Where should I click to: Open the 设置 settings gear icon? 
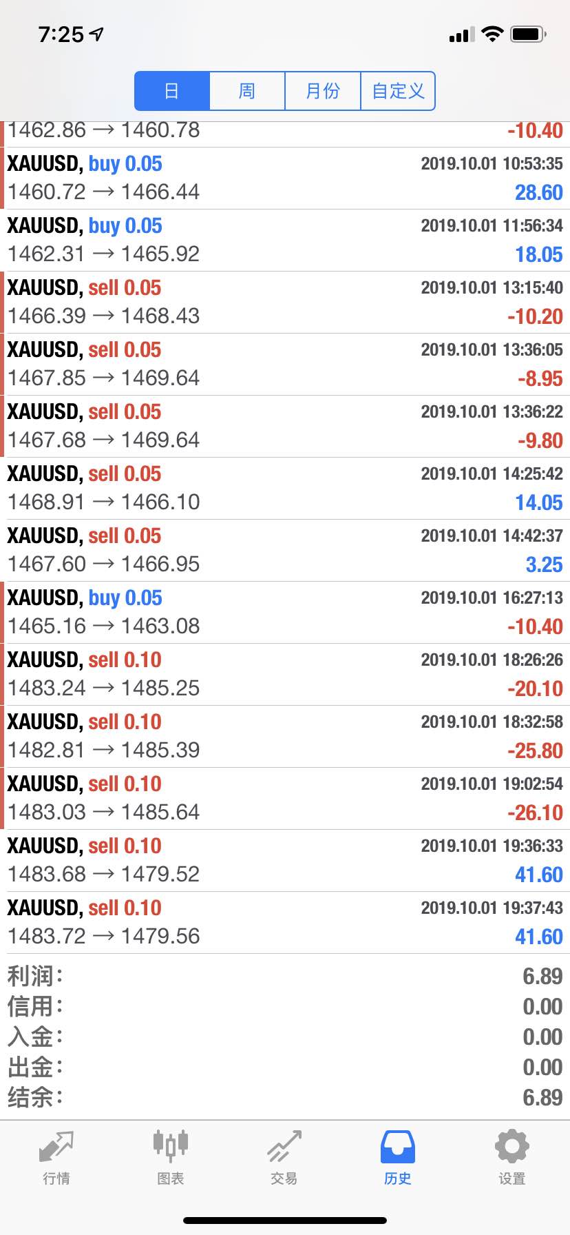(x=511, y=1147)
